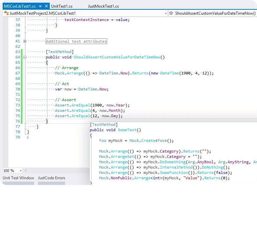Expand the Additional test attributes region
The width and height of the screenshot is (257, 226).
tap(25, 41)
